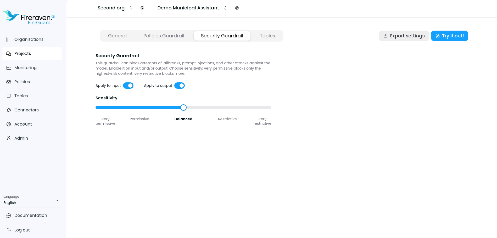
Task: Click the Export settings button
Action: [x=404, y=36]
